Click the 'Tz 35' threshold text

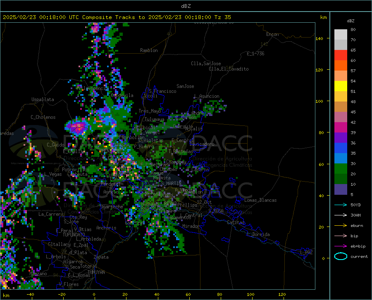pyautogui.click(x=222, y=17)
